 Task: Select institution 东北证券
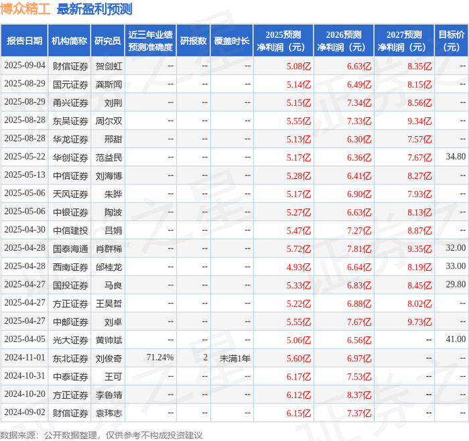tap(70, 359)
